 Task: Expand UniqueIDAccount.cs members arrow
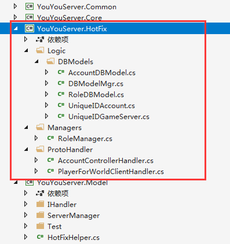[x=46, y=105]
